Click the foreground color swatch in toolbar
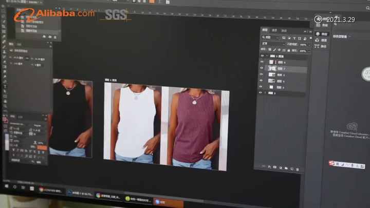The height and width of the screenshot is (208, 370). pos(5,119)
